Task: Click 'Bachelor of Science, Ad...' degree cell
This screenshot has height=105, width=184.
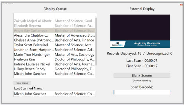Action: tap(74, 50)
